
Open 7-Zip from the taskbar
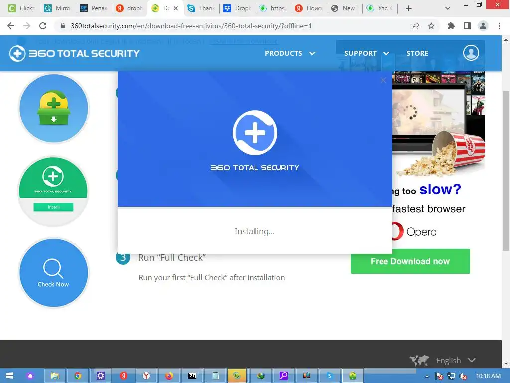(192, 376)
